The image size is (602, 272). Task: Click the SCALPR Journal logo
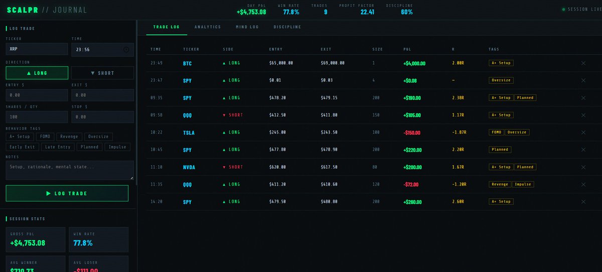tap(47, 10)
